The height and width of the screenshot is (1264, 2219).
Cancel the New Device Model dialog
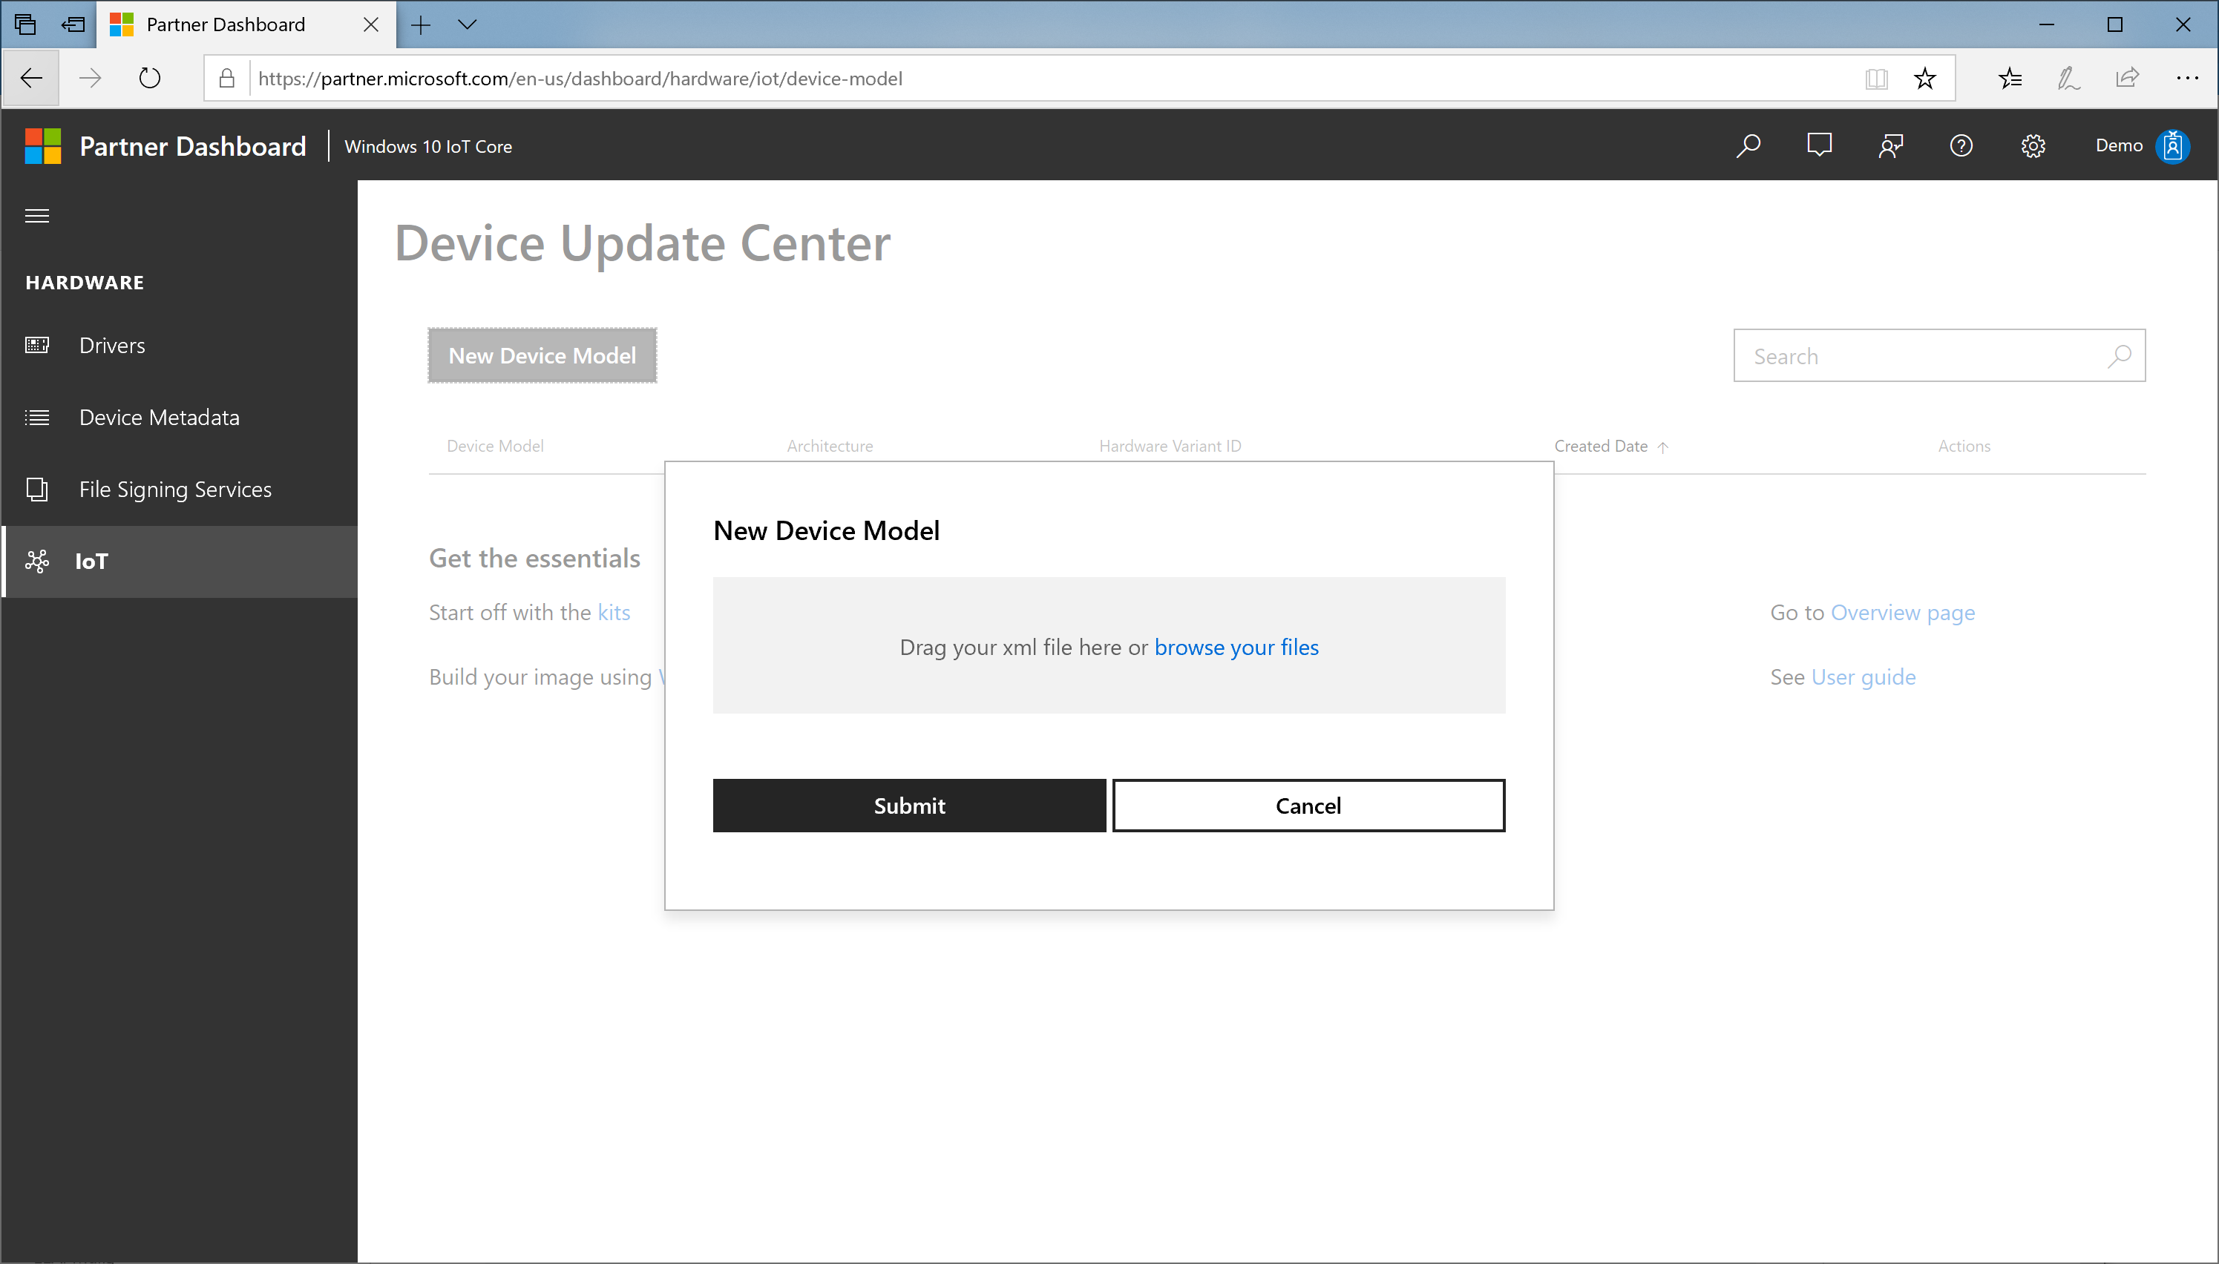[1308, 806]
